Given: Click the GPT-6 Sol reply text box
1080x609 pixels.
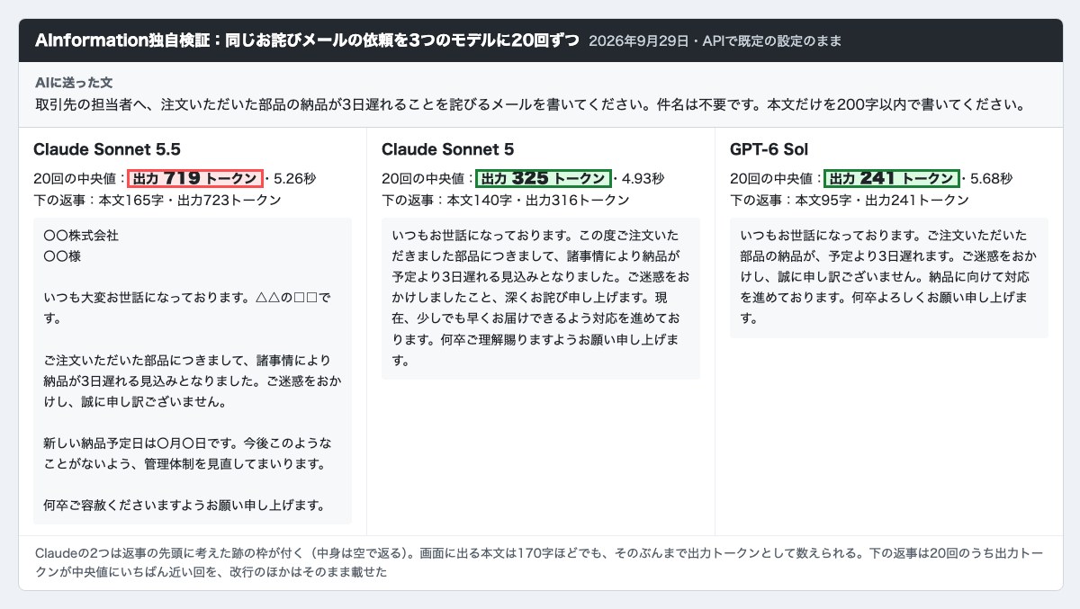Looking at the screenshot, I should [889, 278].
